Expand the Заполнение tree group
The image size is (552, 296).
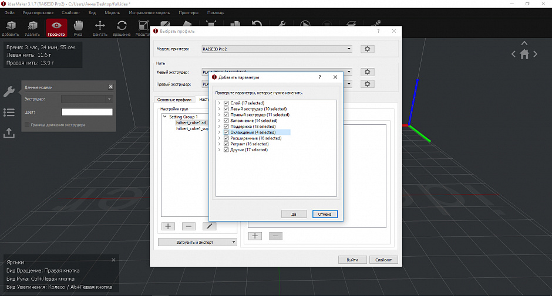coord(219,121)
